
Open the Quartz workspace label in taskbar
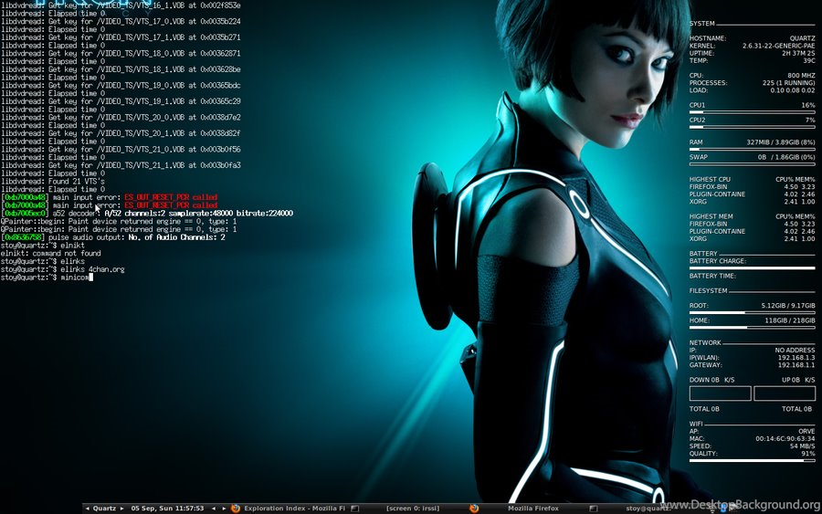(x=104, y=509)
